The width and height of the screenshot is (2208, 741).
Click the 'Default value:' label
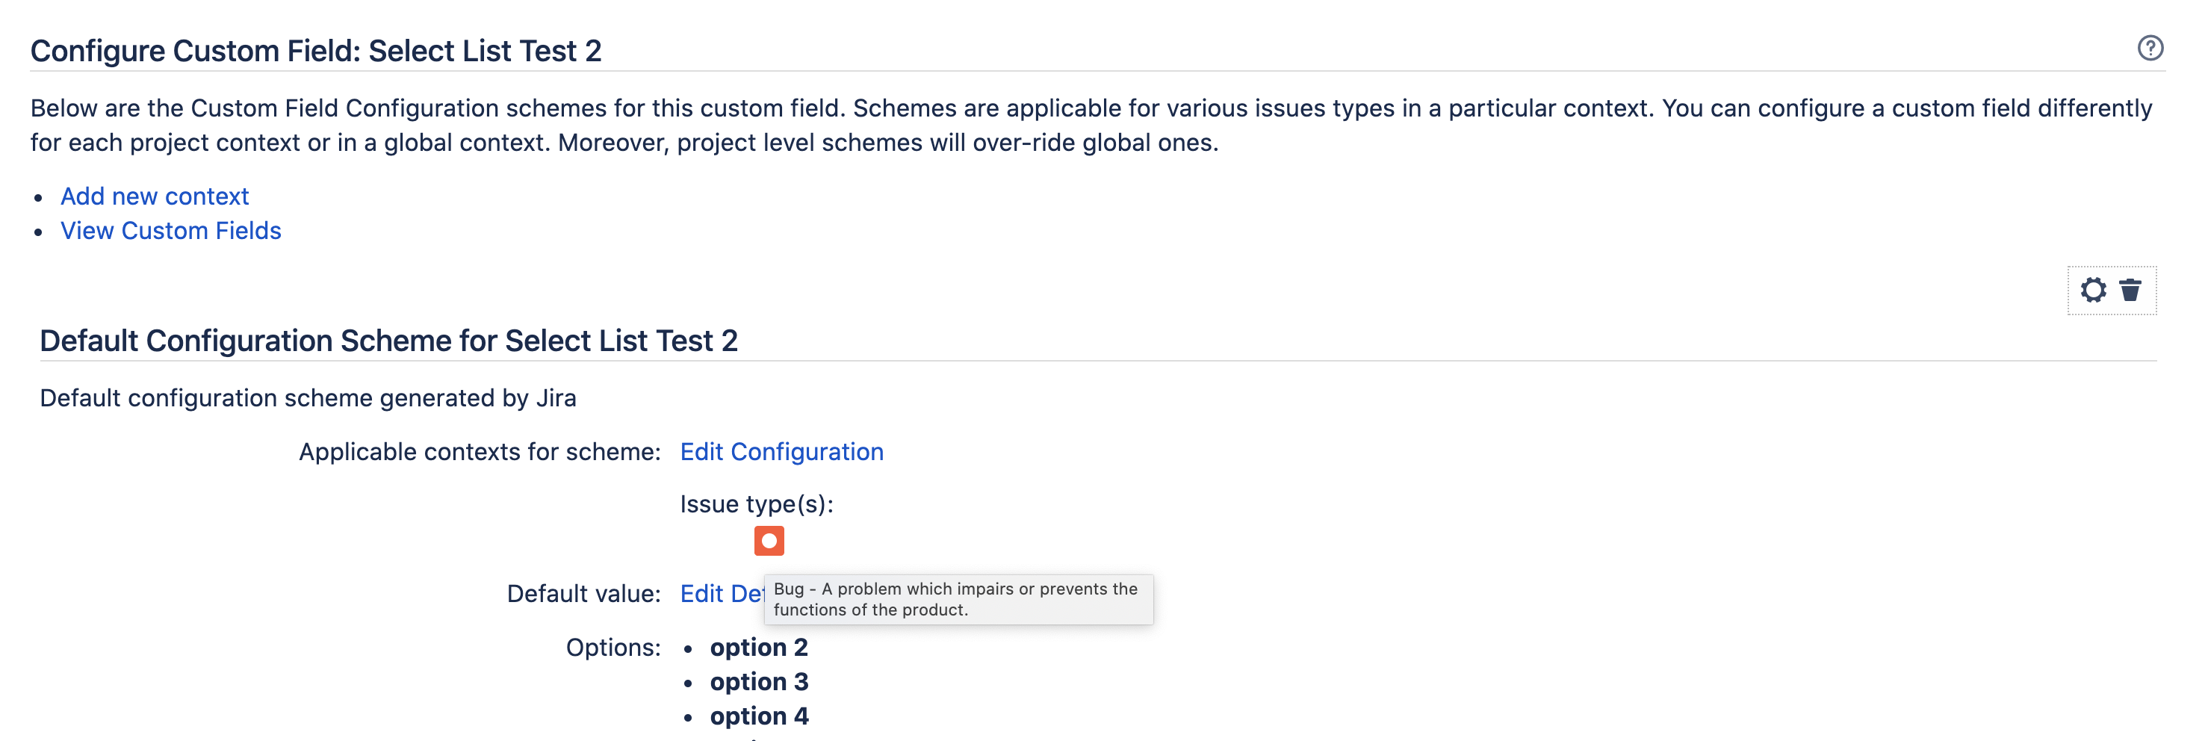click(583, 594)
